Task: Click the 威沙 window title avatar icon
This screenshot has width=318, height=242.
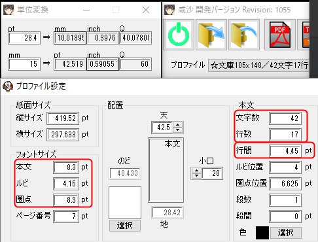Action: point(169,10)
